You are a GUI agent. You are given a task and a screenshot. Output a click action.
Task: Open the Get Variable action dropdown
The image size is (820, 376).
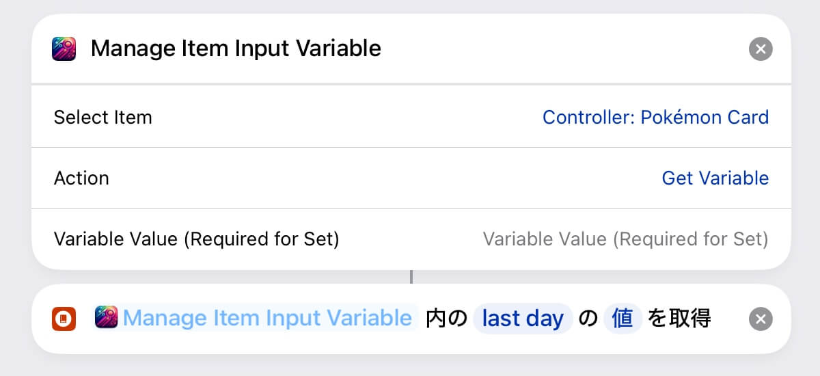[x=715, y=178]
